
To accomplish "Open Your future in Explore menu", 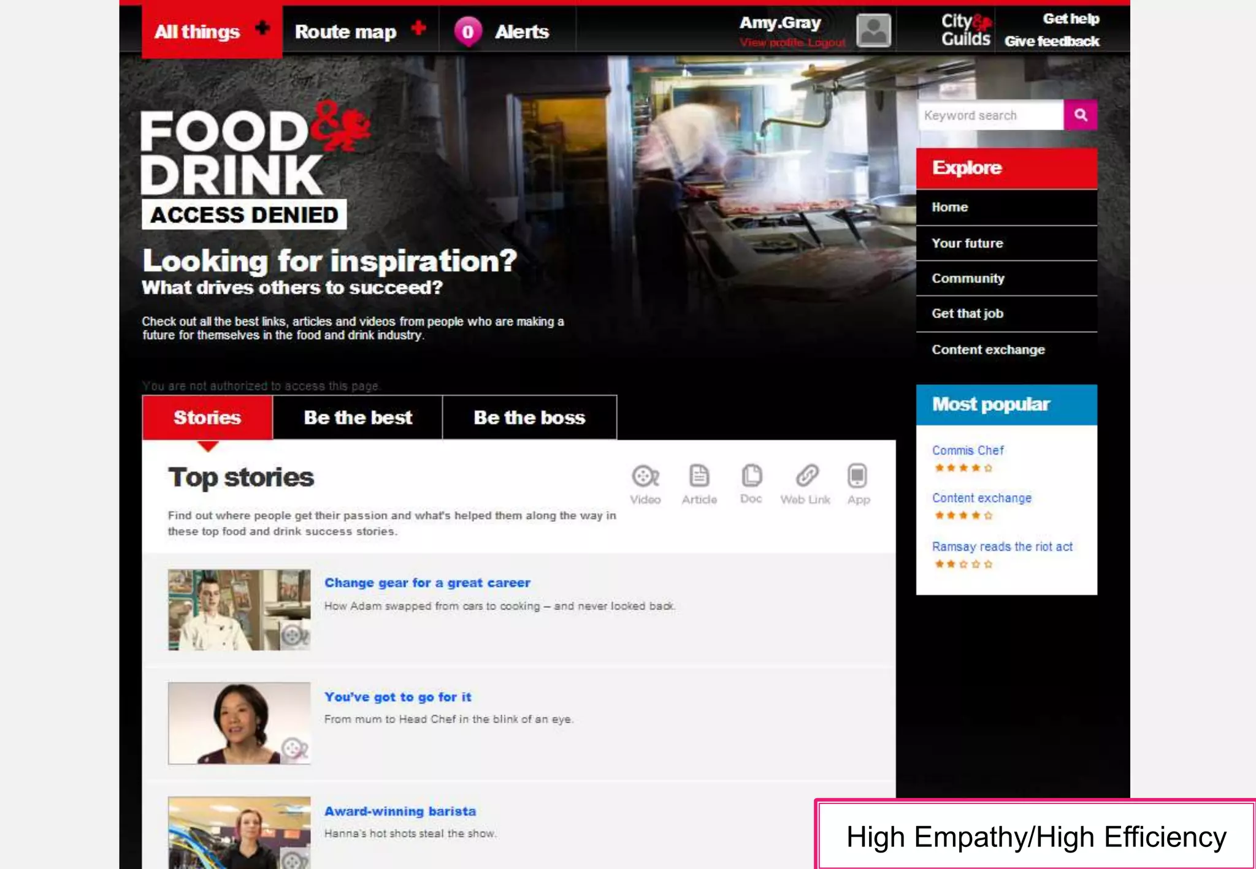I will [x=967, y=243].
